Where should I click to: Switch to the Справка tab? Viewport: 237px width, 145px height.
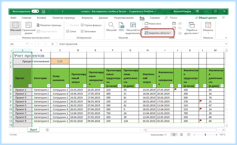154,18
